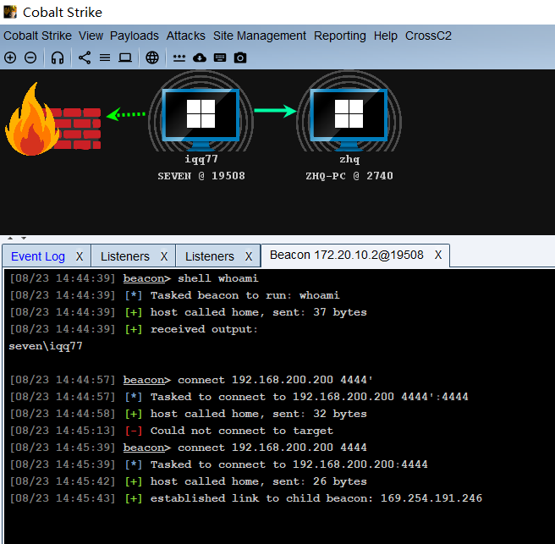The height and width of the screenshot is (544, 555).
Task: Open the Reporting menu
Action: [340, 36]
